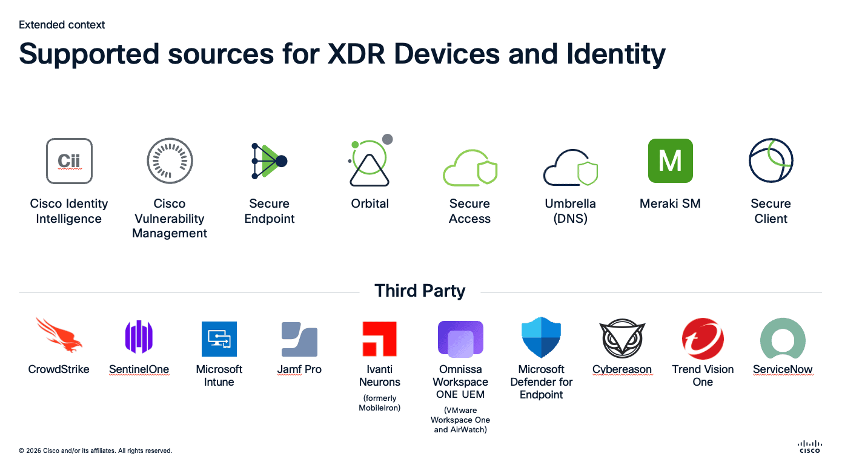Viewport: 842px width, 462px height.
Task: Select the Orbital triangle icon
Action: [x=370, y=162]
